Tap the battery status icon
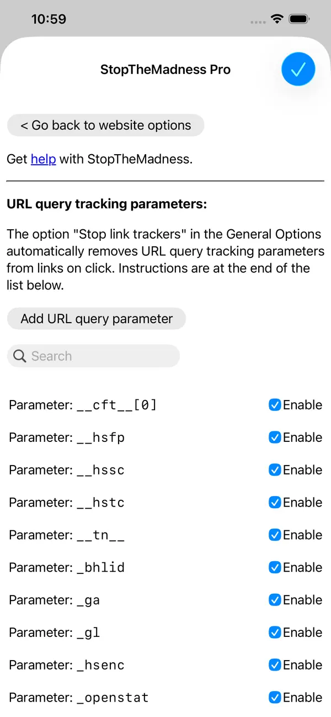 point(299,19)
